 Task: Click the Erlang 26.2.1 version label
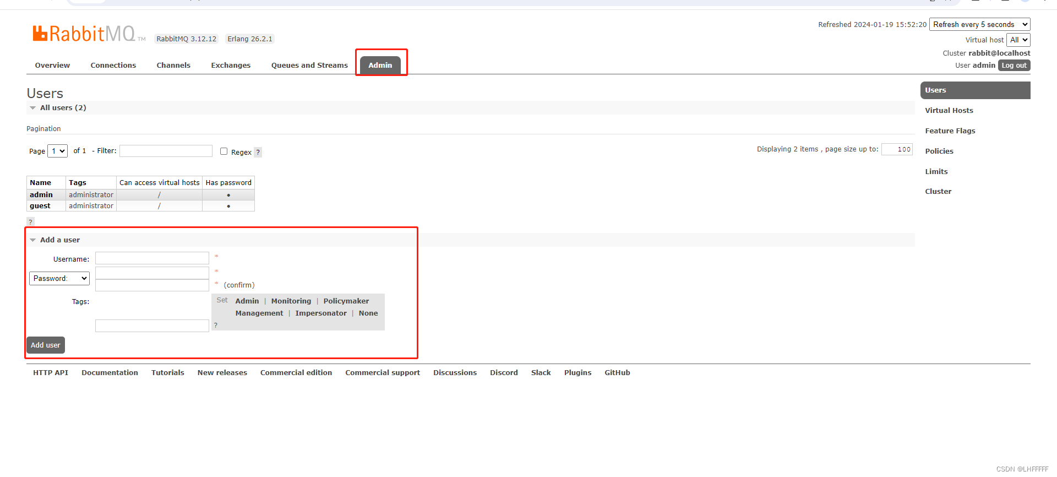point(250,39)
